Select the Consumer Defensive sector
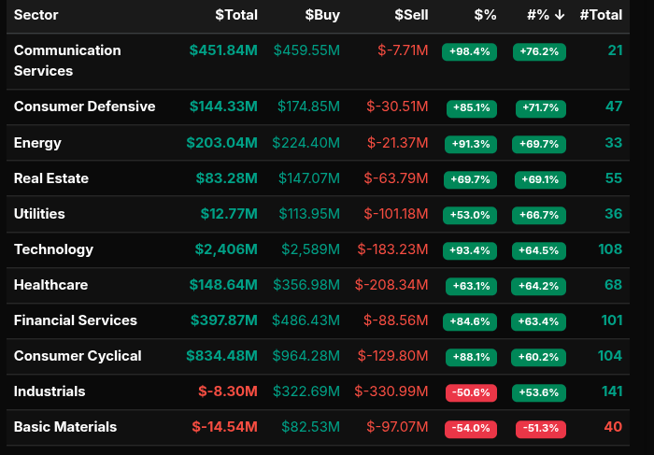 coord(84,107)
